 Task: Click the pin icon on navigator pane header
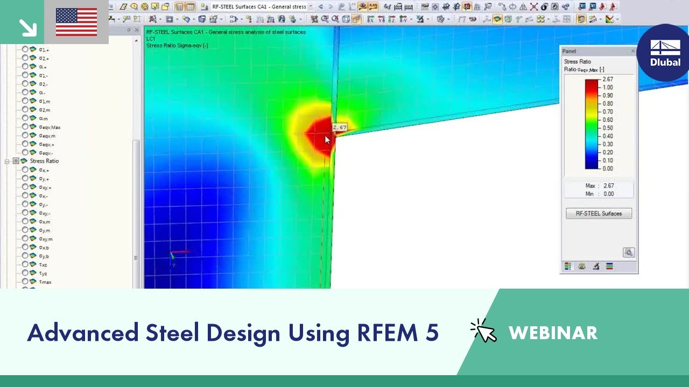click(129, 30)
